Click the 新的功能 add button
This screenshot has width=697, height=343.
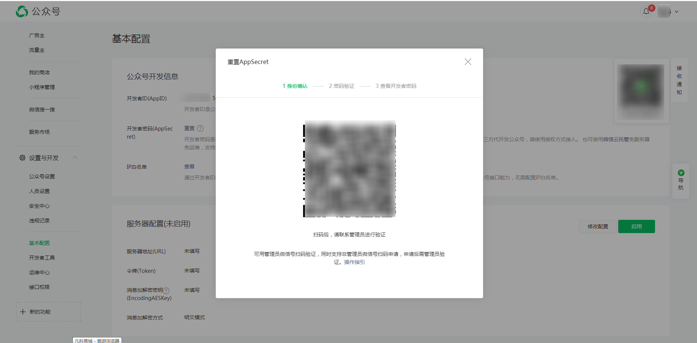(x=48, y=312)
